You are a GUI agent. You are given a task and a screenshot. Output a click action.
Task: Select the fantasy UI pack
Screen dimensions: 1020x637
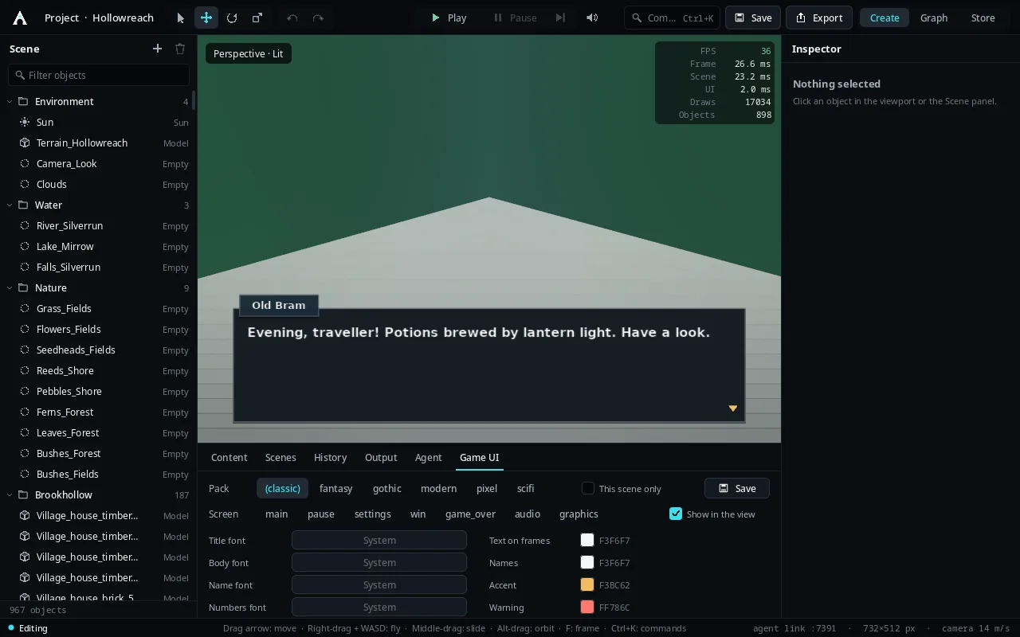point(335,488)
